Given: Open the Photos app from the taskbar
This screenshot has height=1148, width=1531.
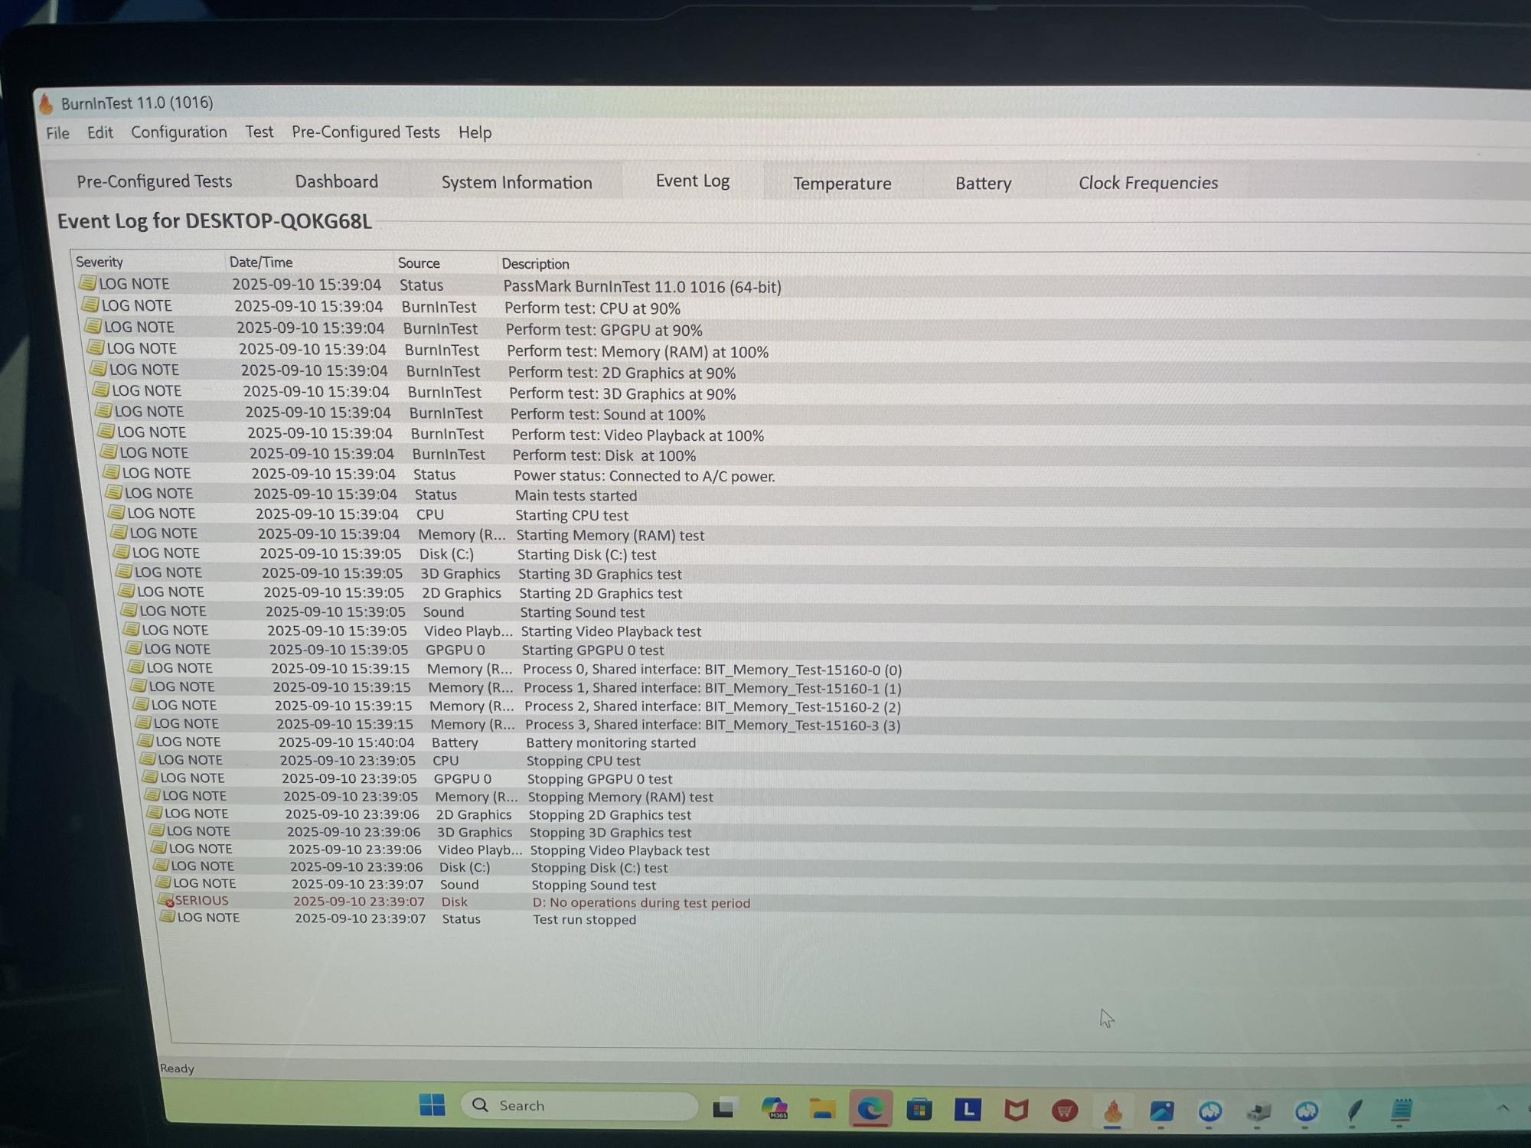Looking at the screenshot, I should (1161, 1110).
